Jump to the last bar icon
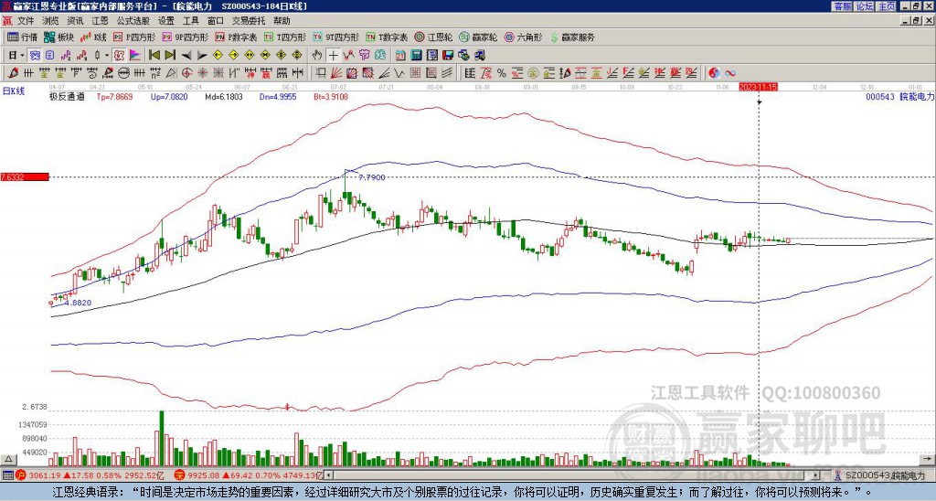936x501 pixels. click(170, 56)
